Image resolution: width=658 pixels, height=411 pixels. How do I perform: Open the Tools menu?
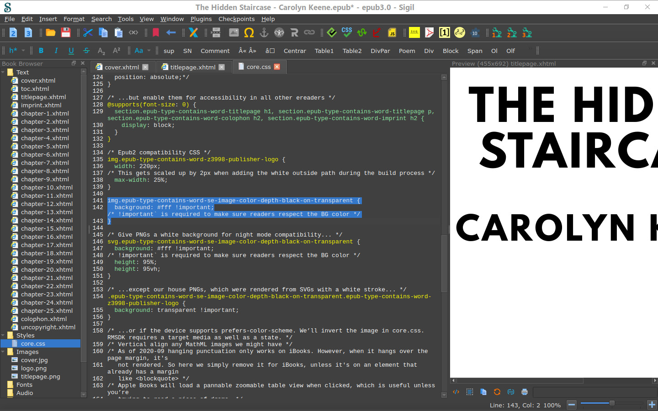point(126,19)
